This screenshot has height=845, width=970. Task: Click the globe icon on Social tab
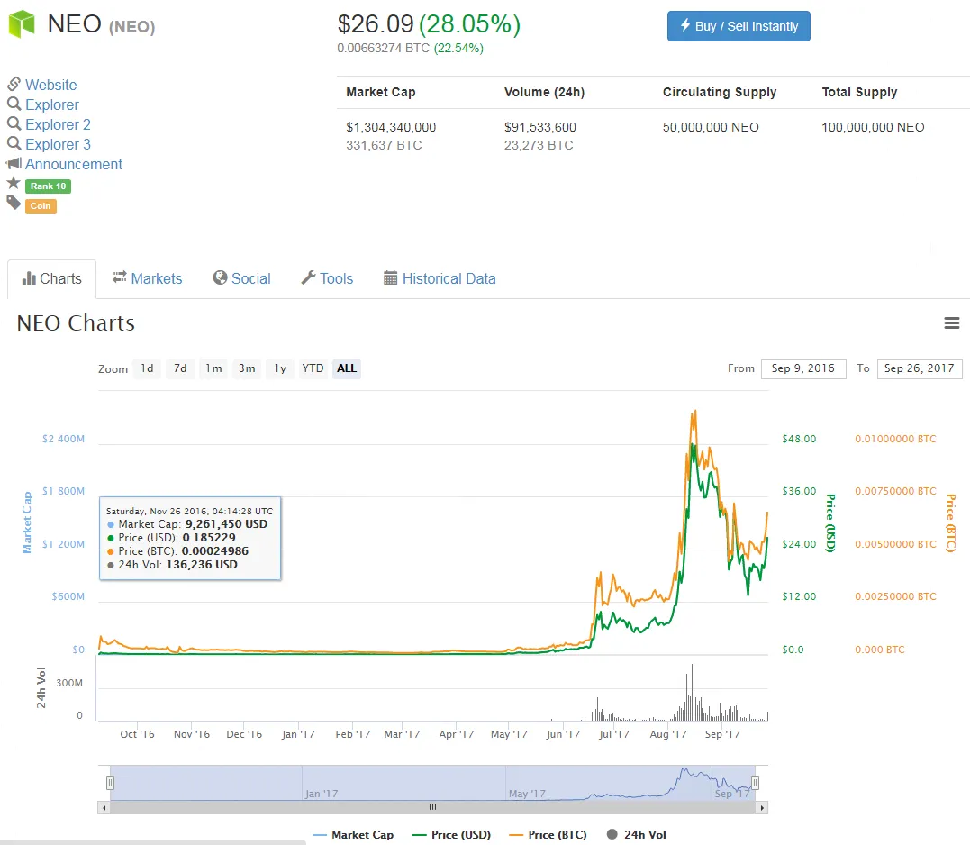click(x=220, y=277)
